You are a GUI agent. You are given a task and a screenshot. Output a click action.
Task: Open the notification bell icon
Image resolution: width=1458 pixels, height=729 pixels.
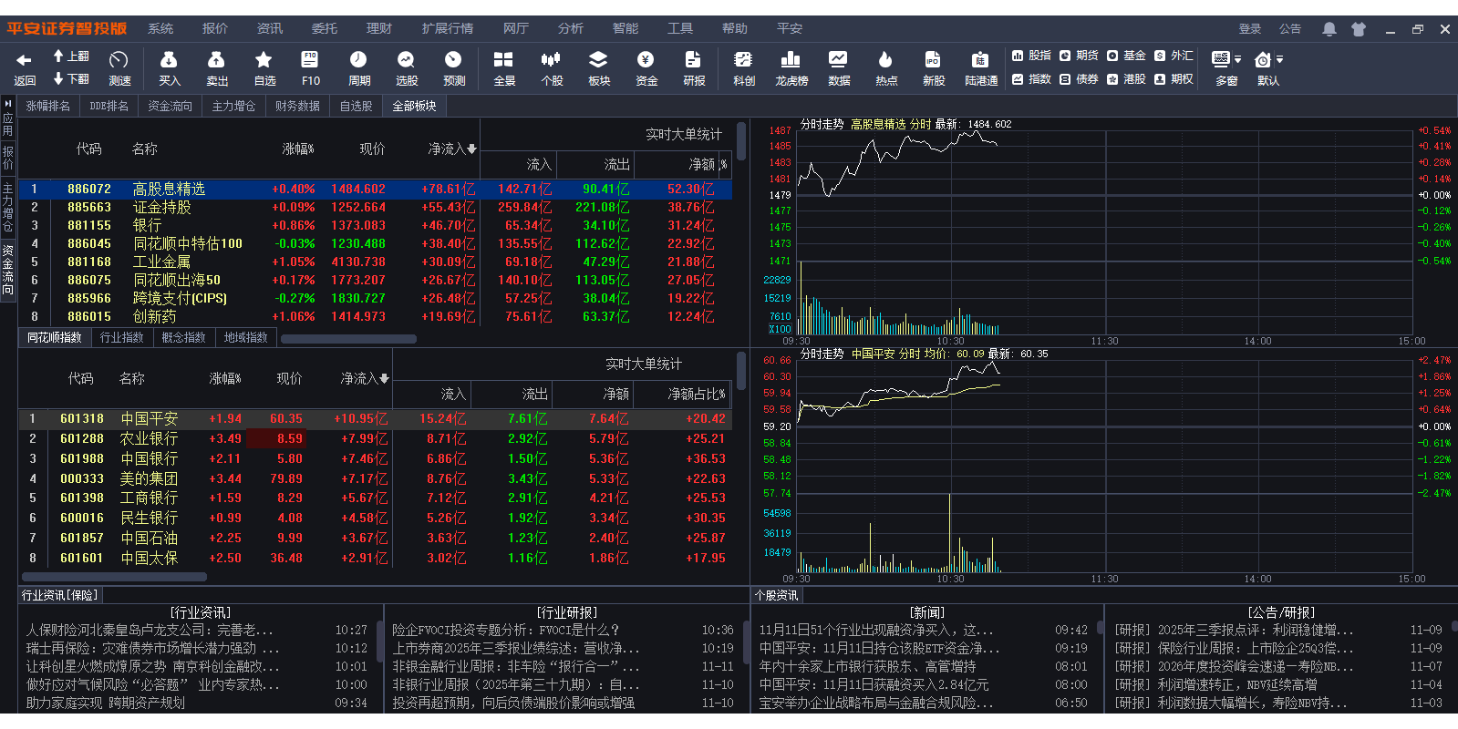[1329, 29]
